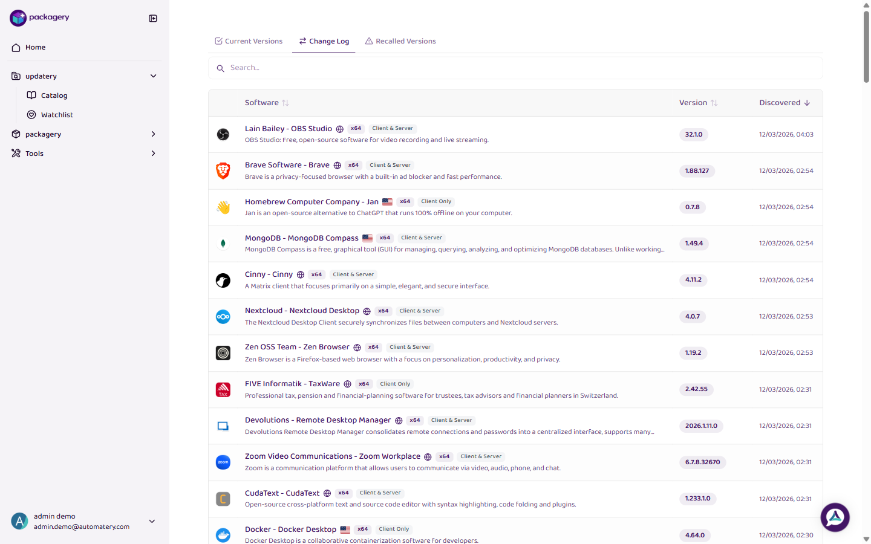This screenshot has width=871, height=544.
Task: Click the OBS Studio app icon
Action: (223, 134)
